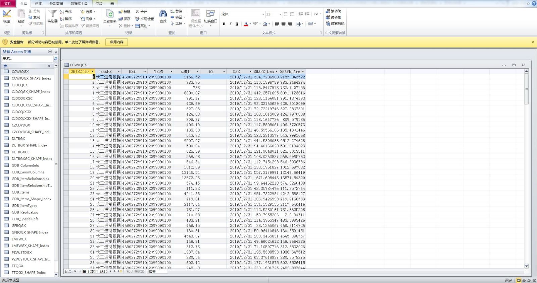Click the search magnifier in navigation pane
Screen dimensions: 537x283
[55, 59]
